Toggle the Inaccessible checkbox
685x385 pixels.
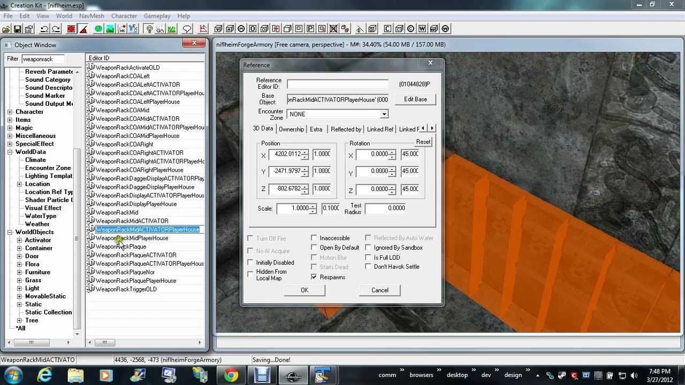click(314, 238)
